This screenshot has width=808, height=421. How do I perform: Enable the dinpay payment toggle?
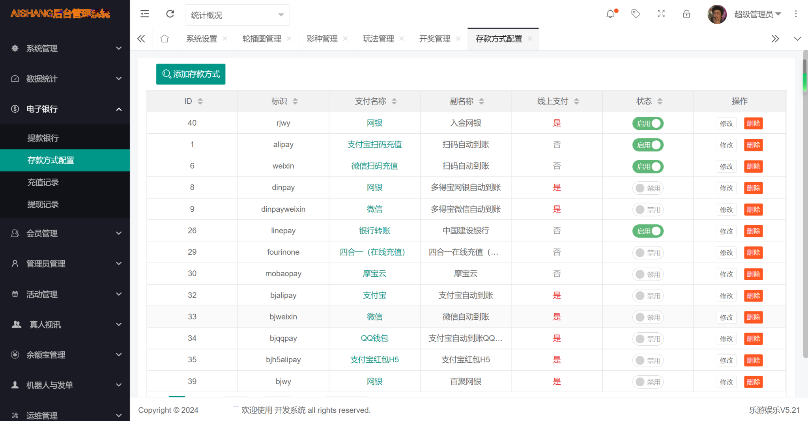[x=648, y=188]
